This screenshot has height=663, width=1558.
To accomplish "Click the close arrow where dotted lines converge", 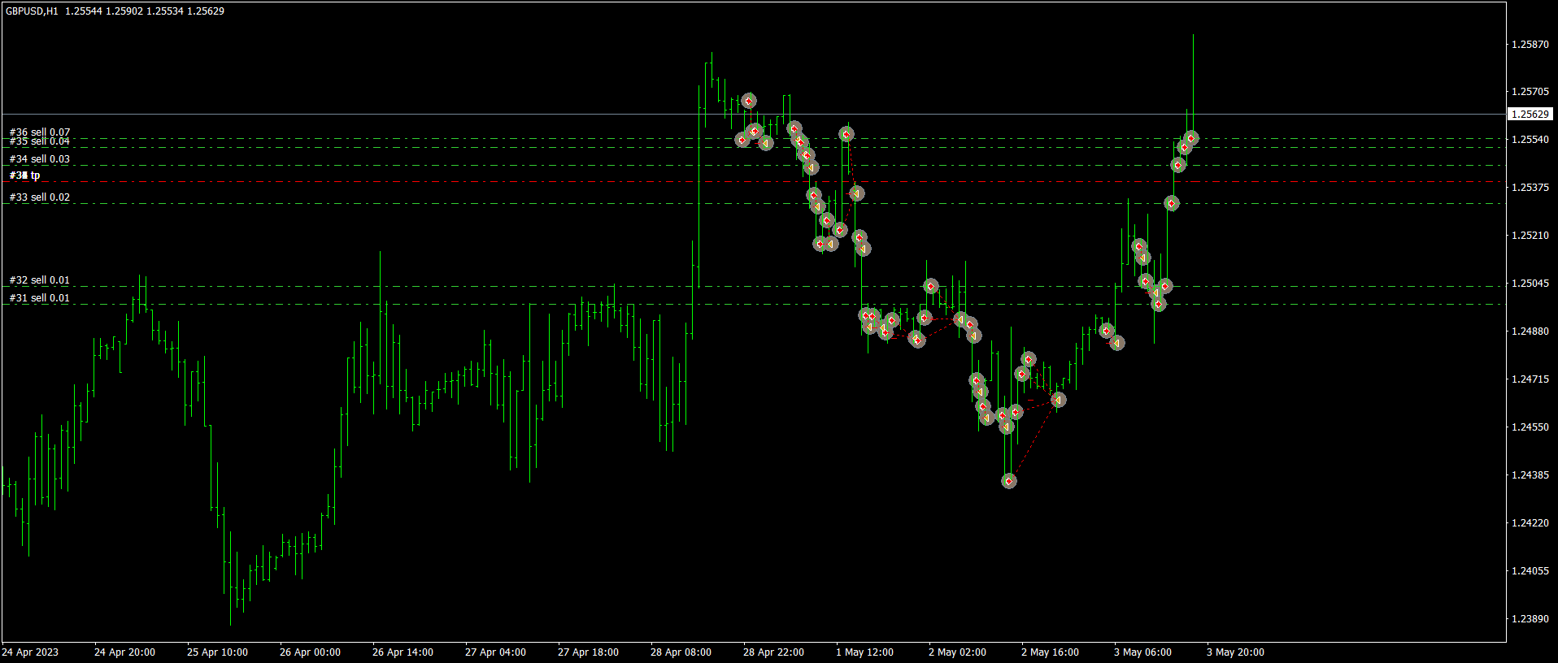I will pos(1058,400).
